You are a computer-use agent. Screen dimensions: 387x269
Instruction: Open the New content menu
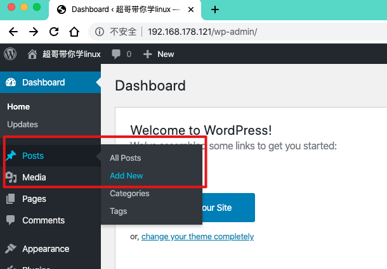[159, 54]
